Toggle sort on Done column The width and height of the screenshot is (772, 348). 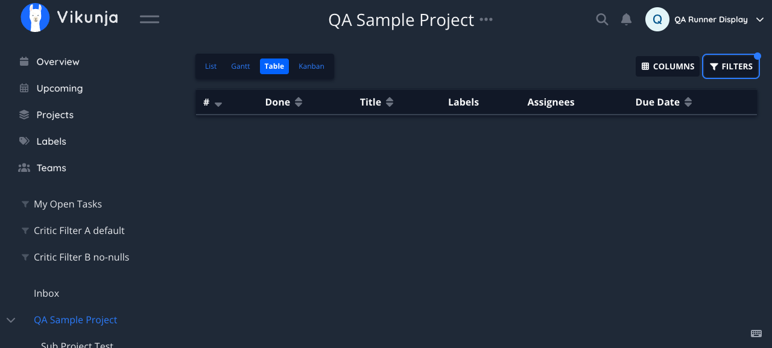point(298,103)
